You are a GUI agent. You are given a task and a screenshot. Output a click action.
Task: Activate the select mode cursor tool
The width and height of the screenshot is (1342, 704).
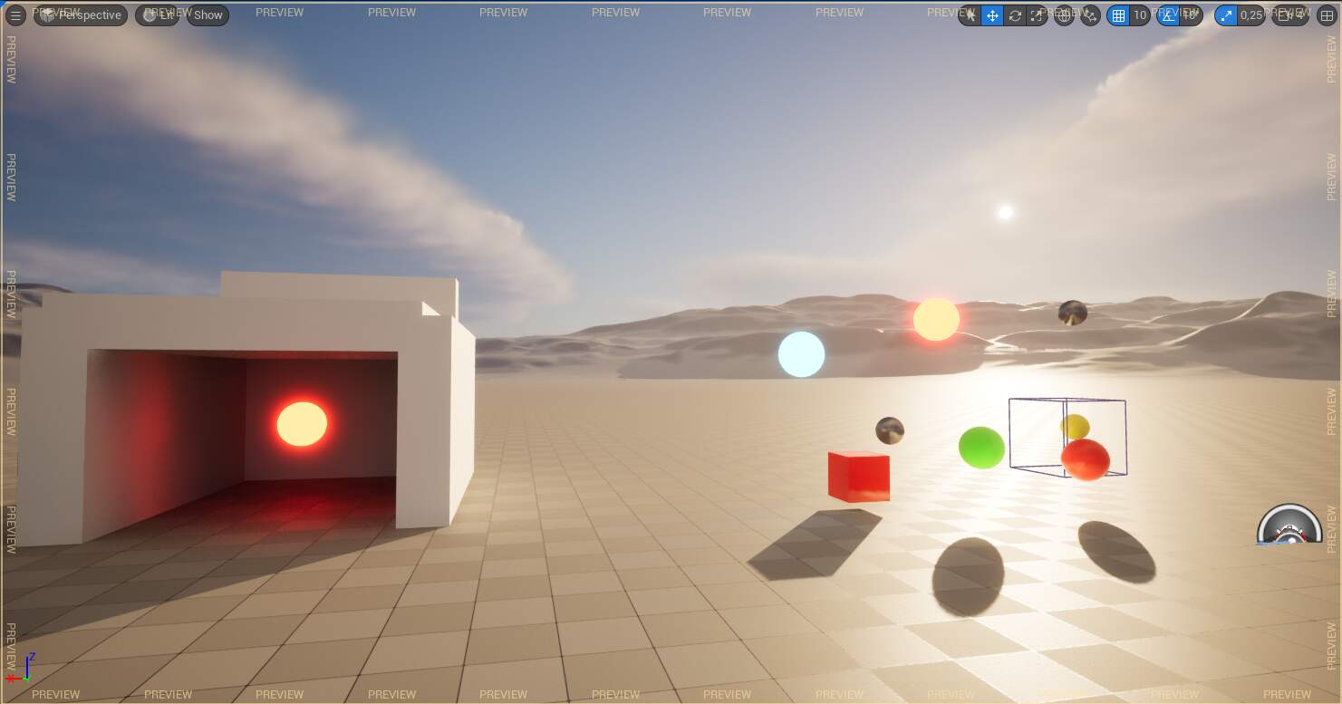click(970, 15)
